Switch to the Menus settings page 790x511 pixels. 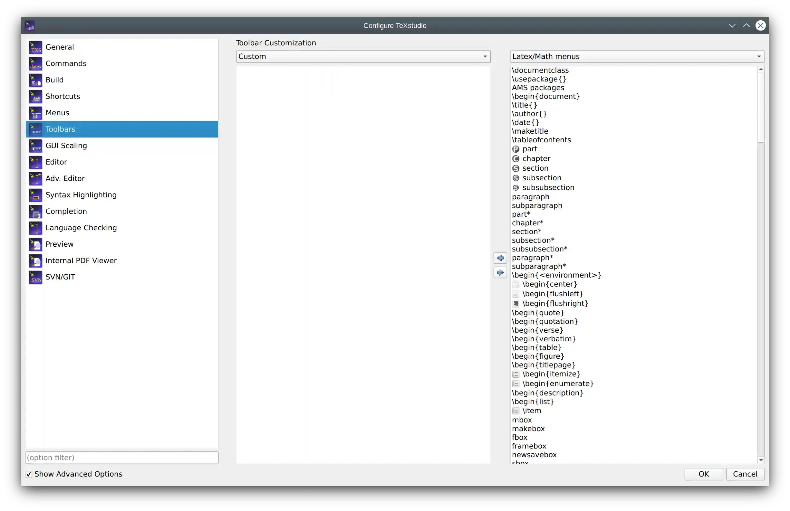(57, 112)
